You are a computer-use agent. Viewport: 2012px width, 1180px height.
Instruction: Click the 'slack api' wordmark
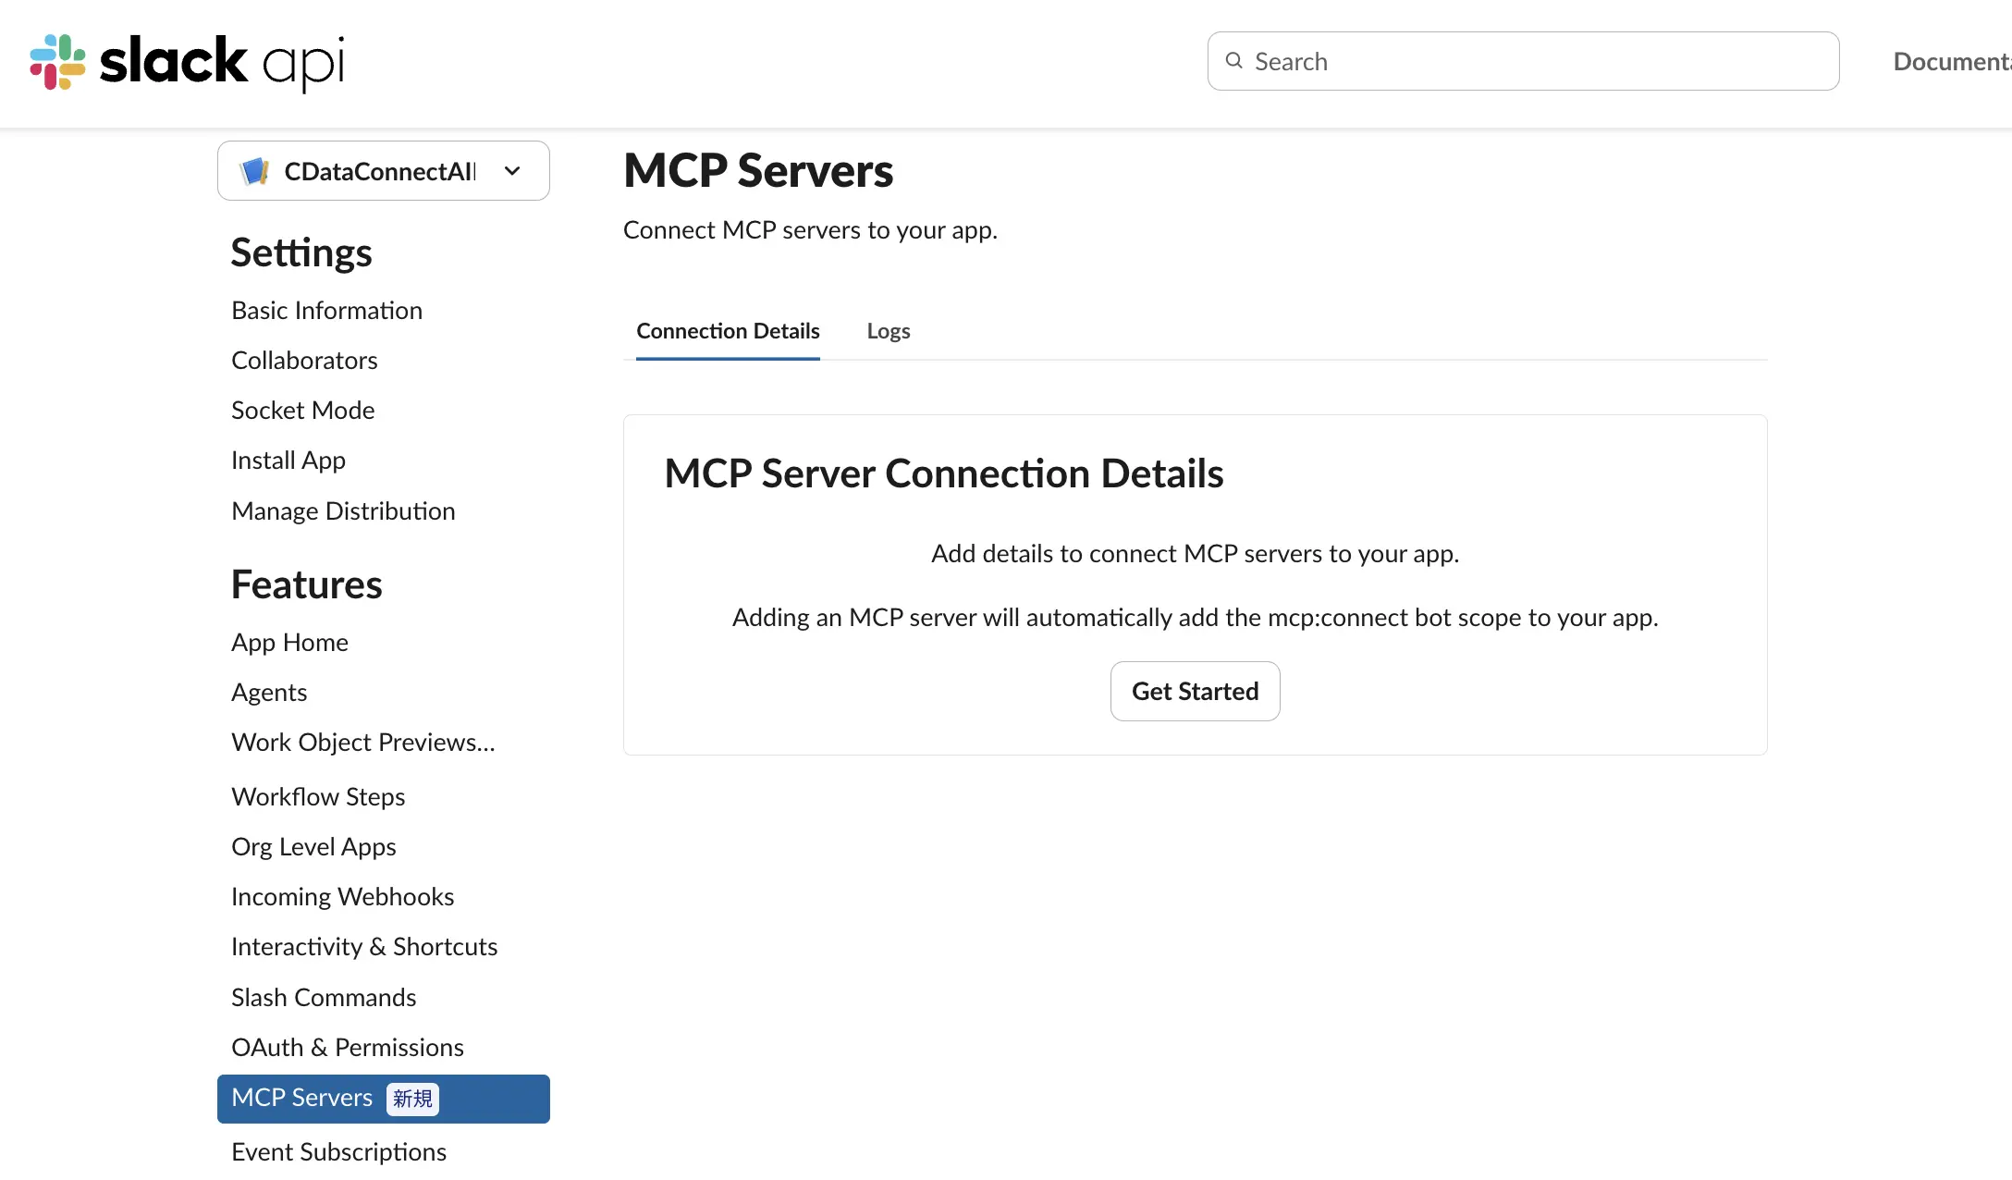(222, 62)
